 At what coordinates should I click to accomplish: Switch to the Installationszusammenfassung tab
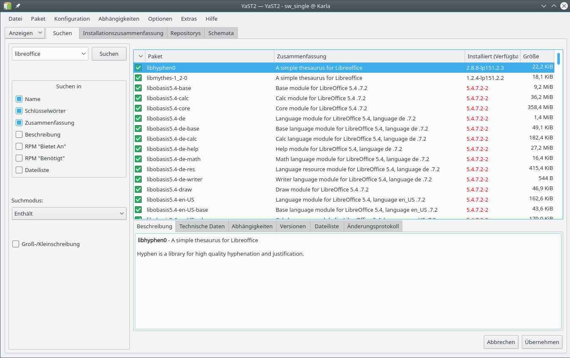tap(123, 33)
